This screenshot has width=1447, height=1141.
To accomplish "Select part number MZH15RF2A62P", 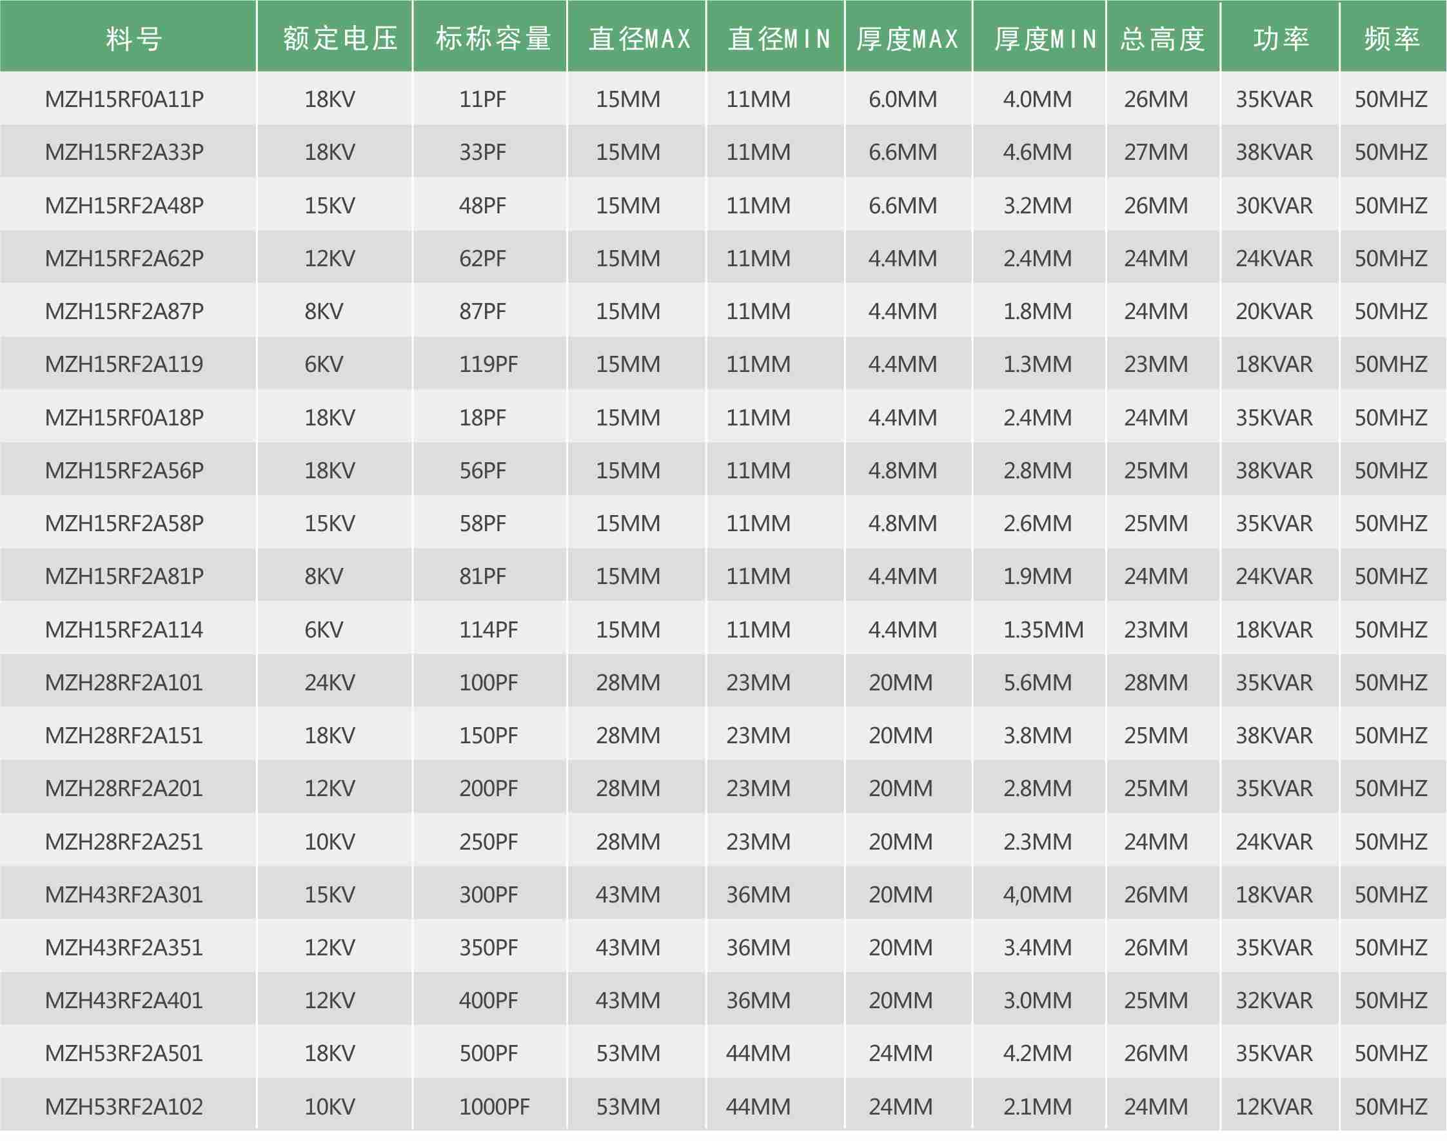I will [124, 258].
